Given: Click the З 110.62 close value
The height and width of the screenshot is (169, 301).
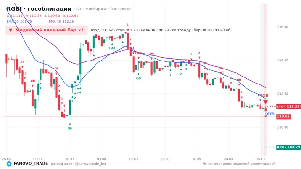Looking at the screenshot, I should point(71,15).
